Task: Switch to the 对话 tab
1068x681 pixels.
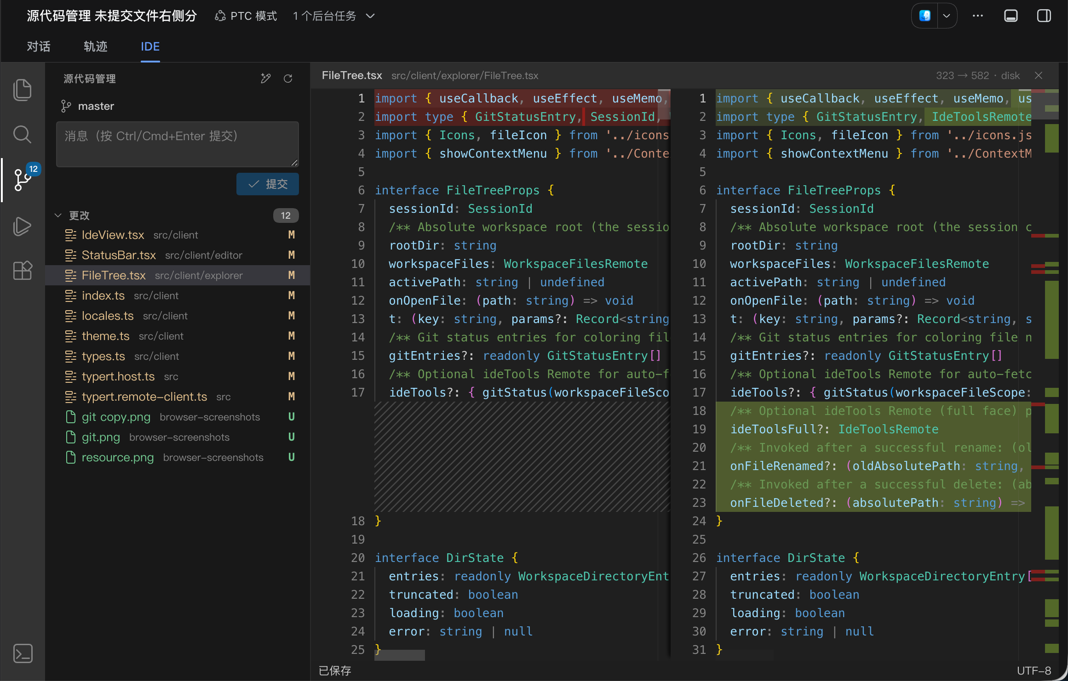Action: click(x=39, y=46)
